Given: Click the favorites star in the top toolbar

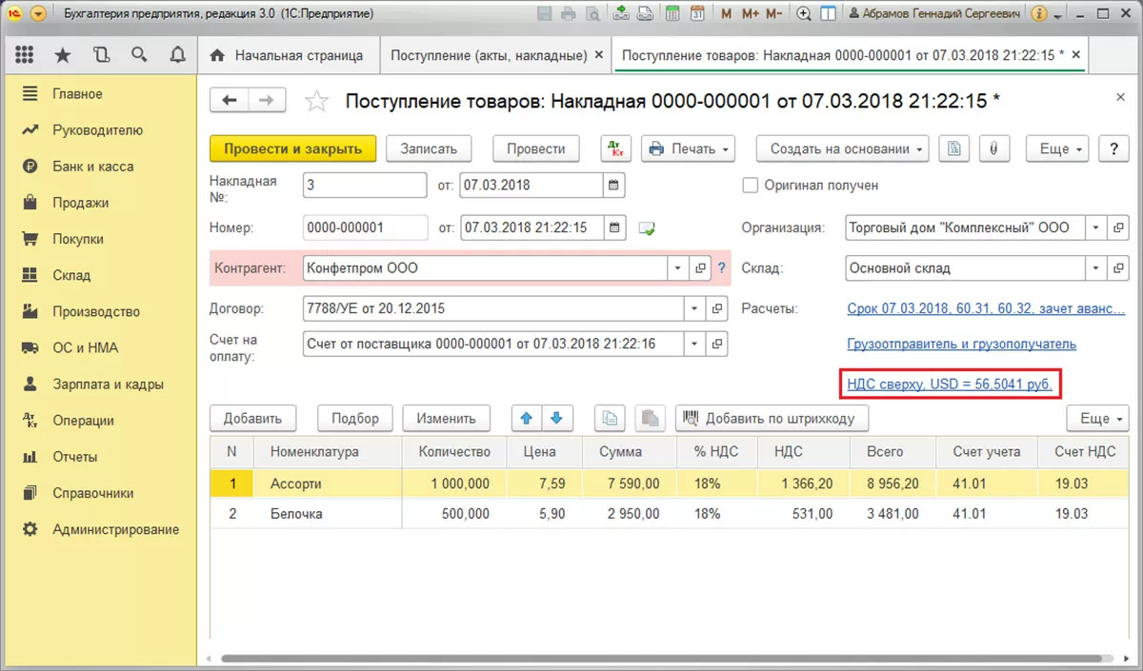Looking at the screenshot, I should tap(63, 55).
